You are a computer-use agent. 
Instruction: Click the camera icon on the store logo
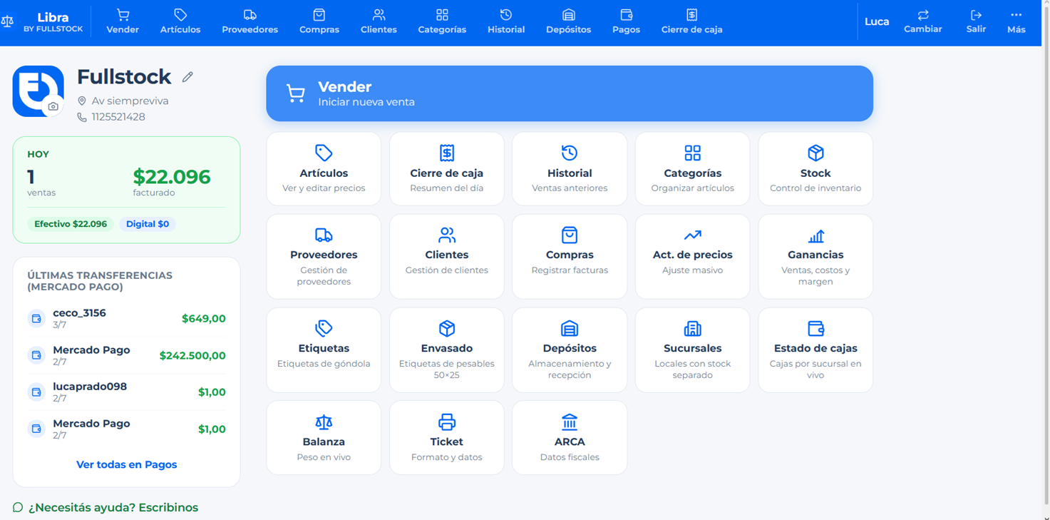point(53,107)
